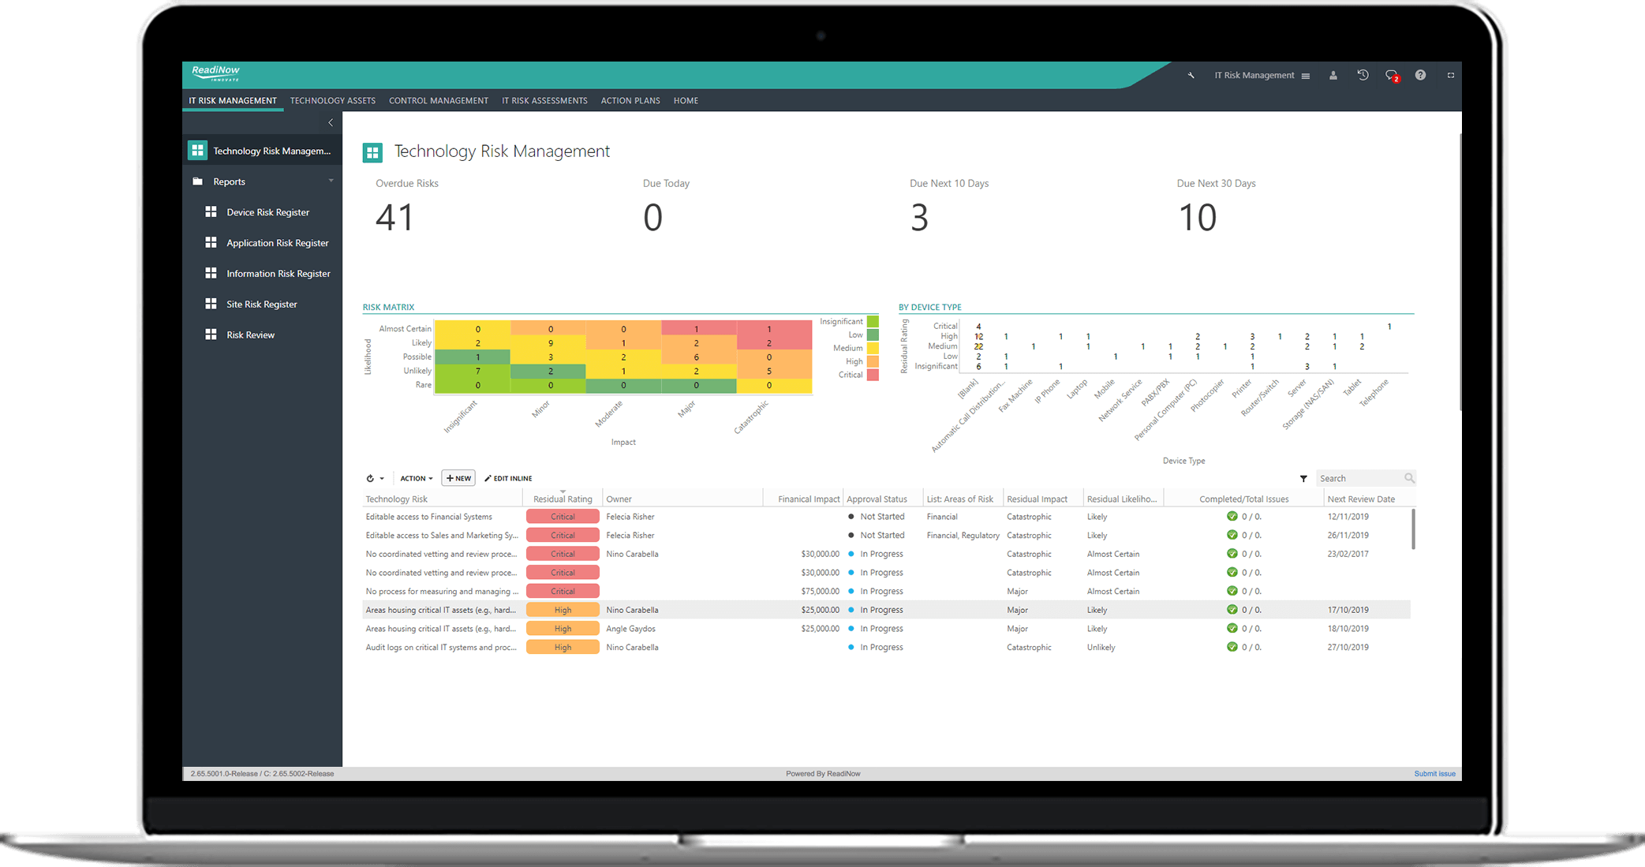Open the wrench configuration tool
Screen dimensions: 1645x867
tap(1191, 76)
